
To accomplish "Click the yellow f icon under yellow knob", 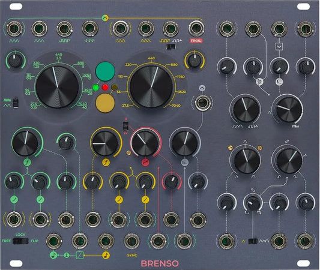I will pyautogui.click(x=106, y=163).
